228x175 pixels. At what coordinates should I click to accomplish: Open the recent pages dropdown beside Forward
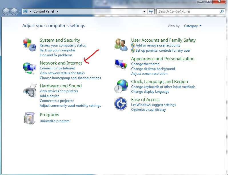20,12
